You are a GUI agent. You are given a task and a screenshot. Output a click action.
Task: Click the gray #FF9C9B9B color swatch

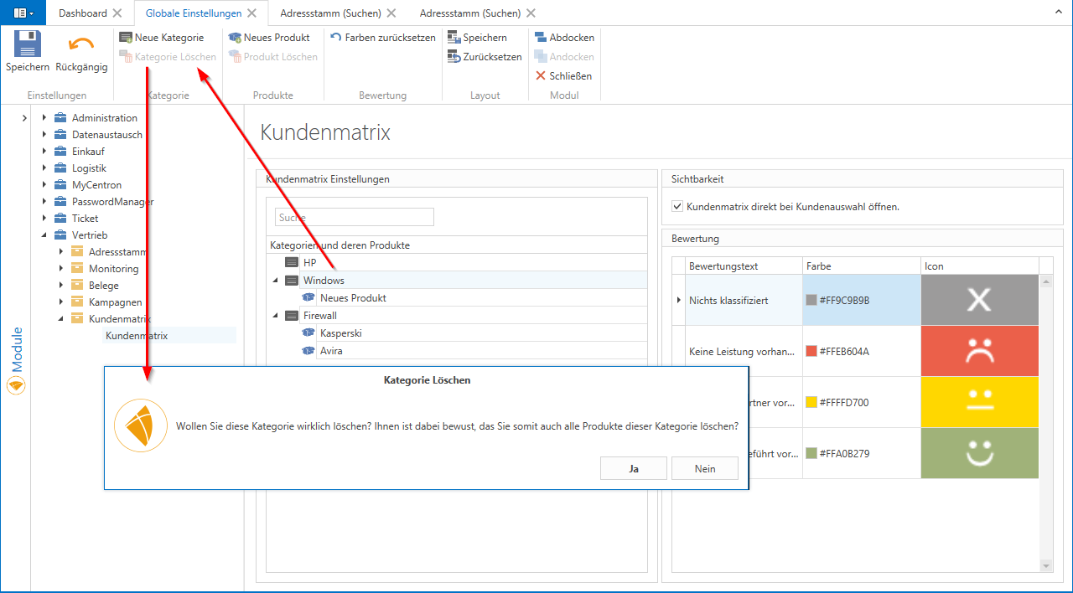pos(811,301)
